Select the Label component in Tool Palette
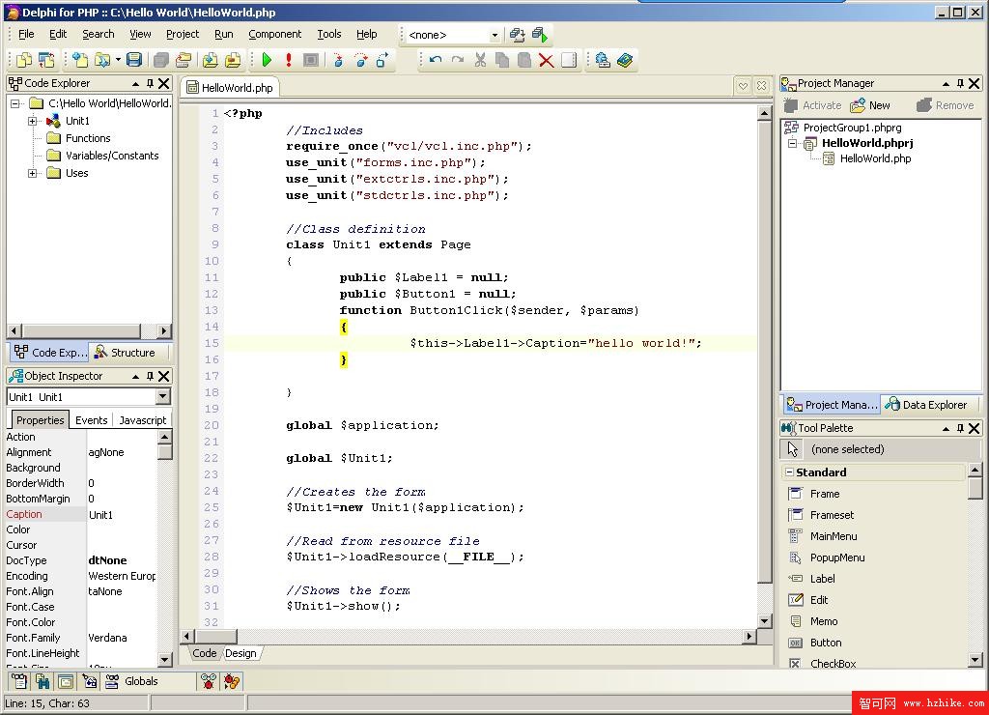Viewport: 989px width, 715px height. coord(822,579)
